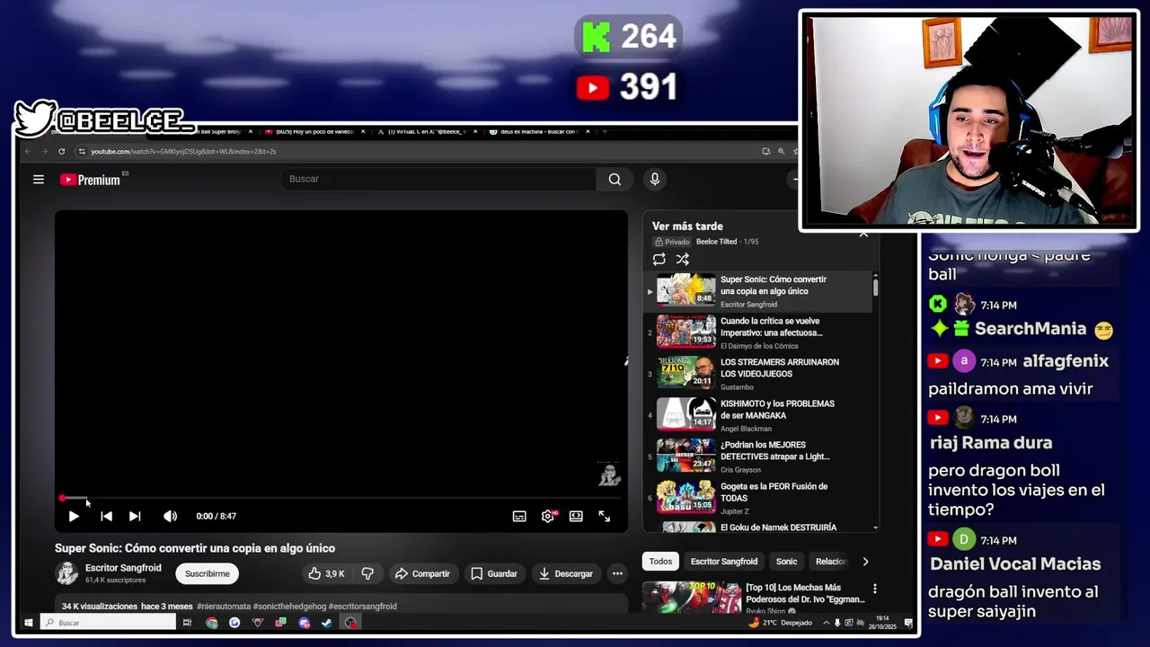Image resolution: width=1150 pixels, height=647 pixels.
Task: Click #escritorsangfroid hashtag link
Action: click(363, 607)
